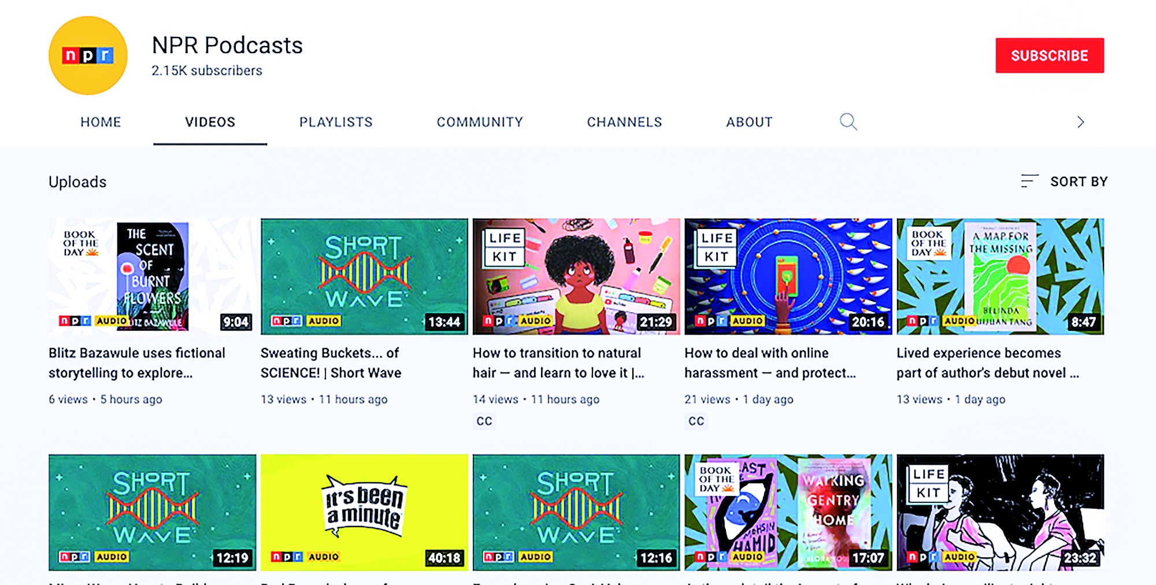The width and height of the screenshot is (1156, 585).
Task: Open 'Blitz Bazawule uses fictional storytelling' video title
Action: tap(137, 363)
